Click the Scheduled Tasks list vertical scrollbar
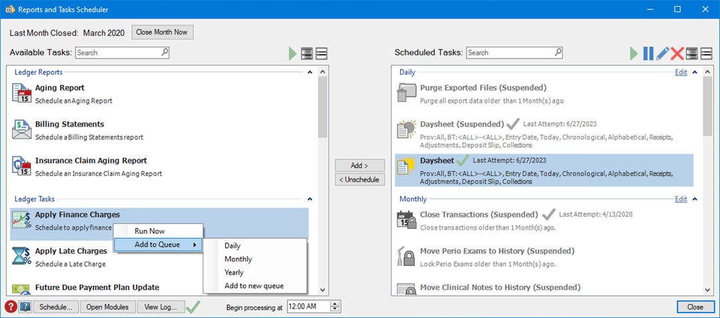 [709, 180]
